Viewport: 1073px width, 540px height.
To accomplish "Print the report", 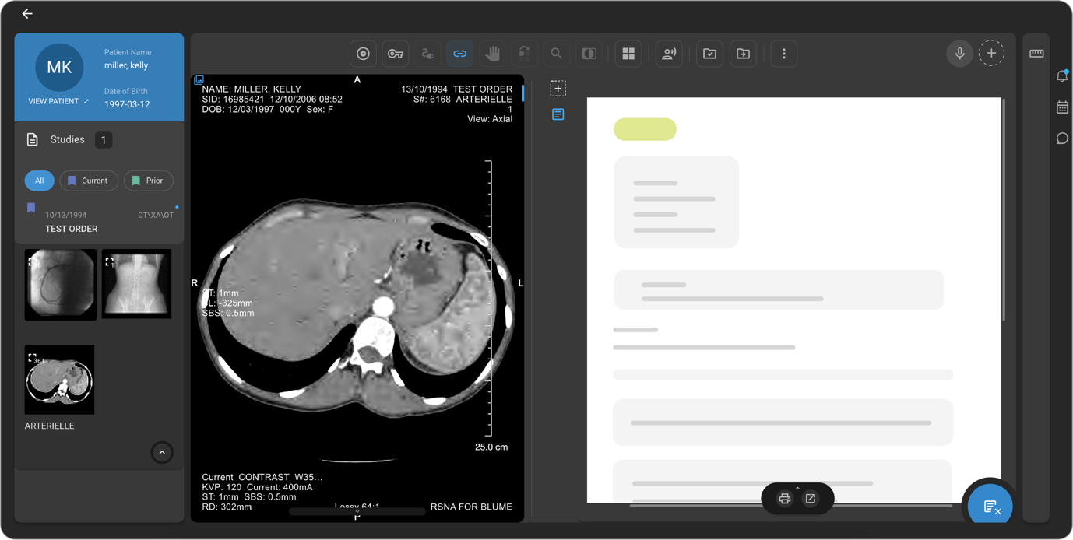I will (784, 499).
